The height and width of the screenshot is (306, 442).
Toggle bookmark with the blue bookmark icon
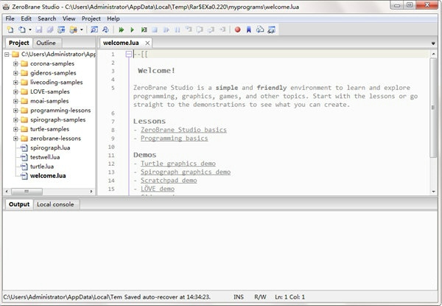tap(248, 30)
